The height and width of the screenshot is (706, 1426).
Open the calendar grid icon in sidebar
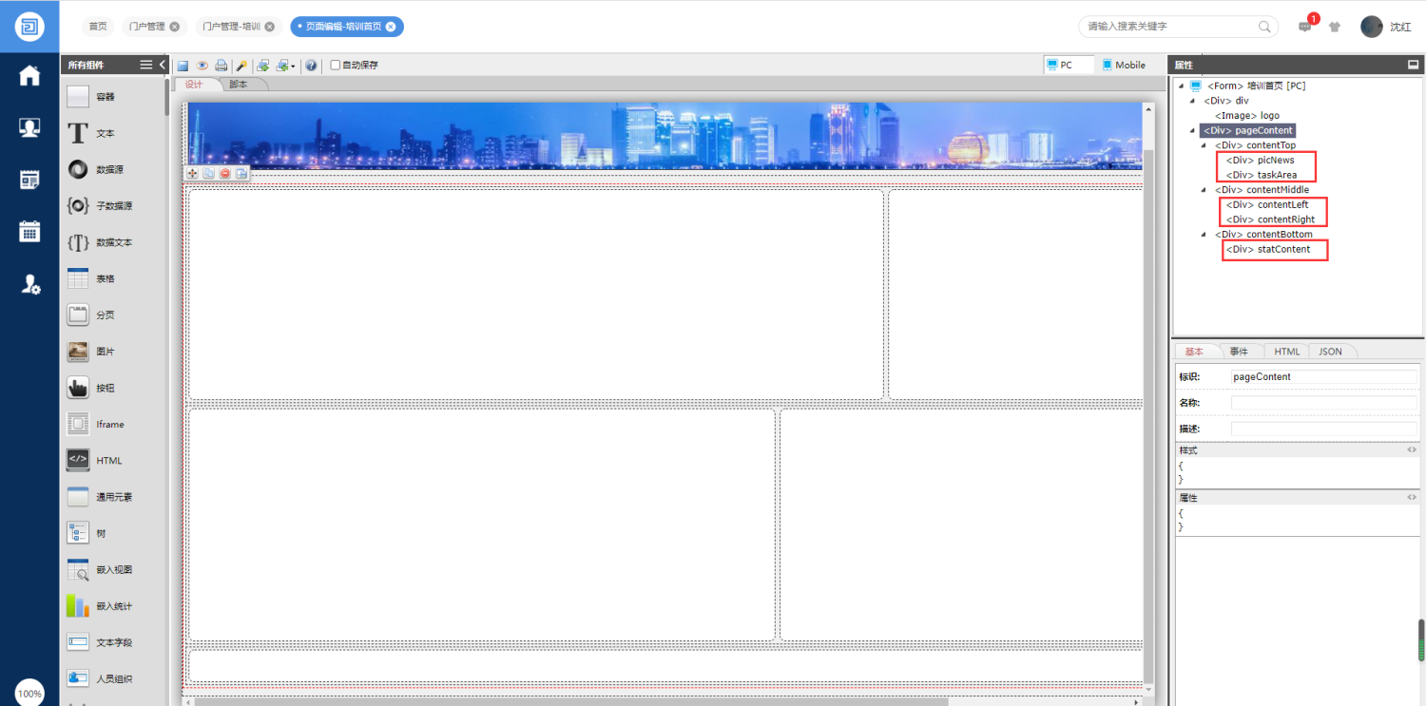point(29,231)
